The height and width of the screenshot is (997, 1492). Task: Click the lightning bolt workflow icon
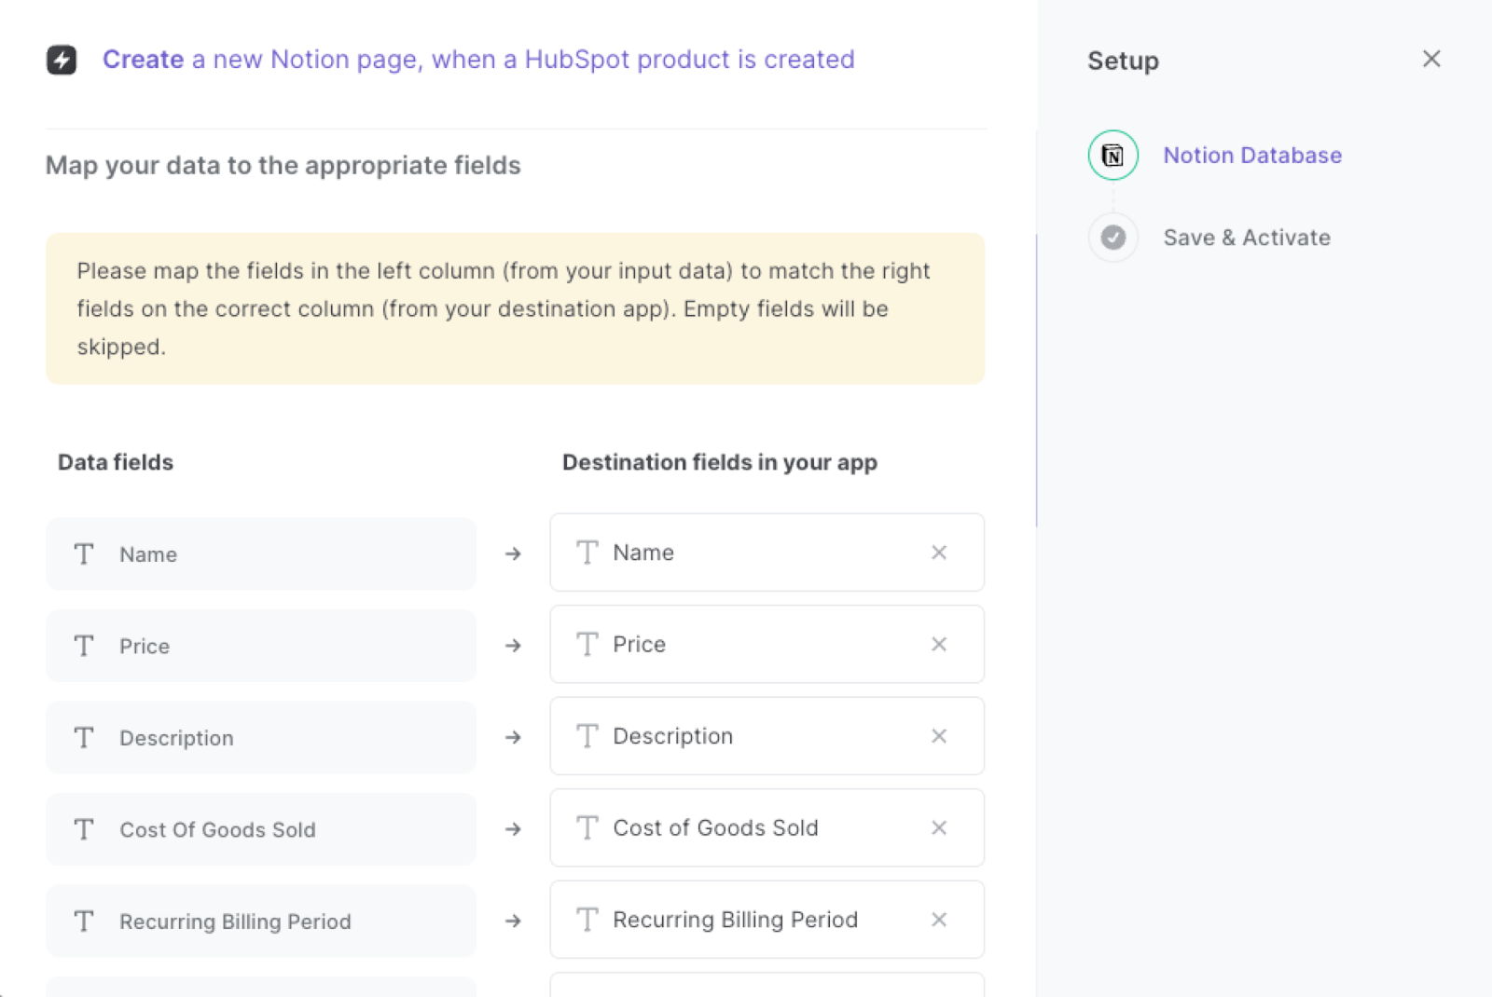(x=62, y=61)
